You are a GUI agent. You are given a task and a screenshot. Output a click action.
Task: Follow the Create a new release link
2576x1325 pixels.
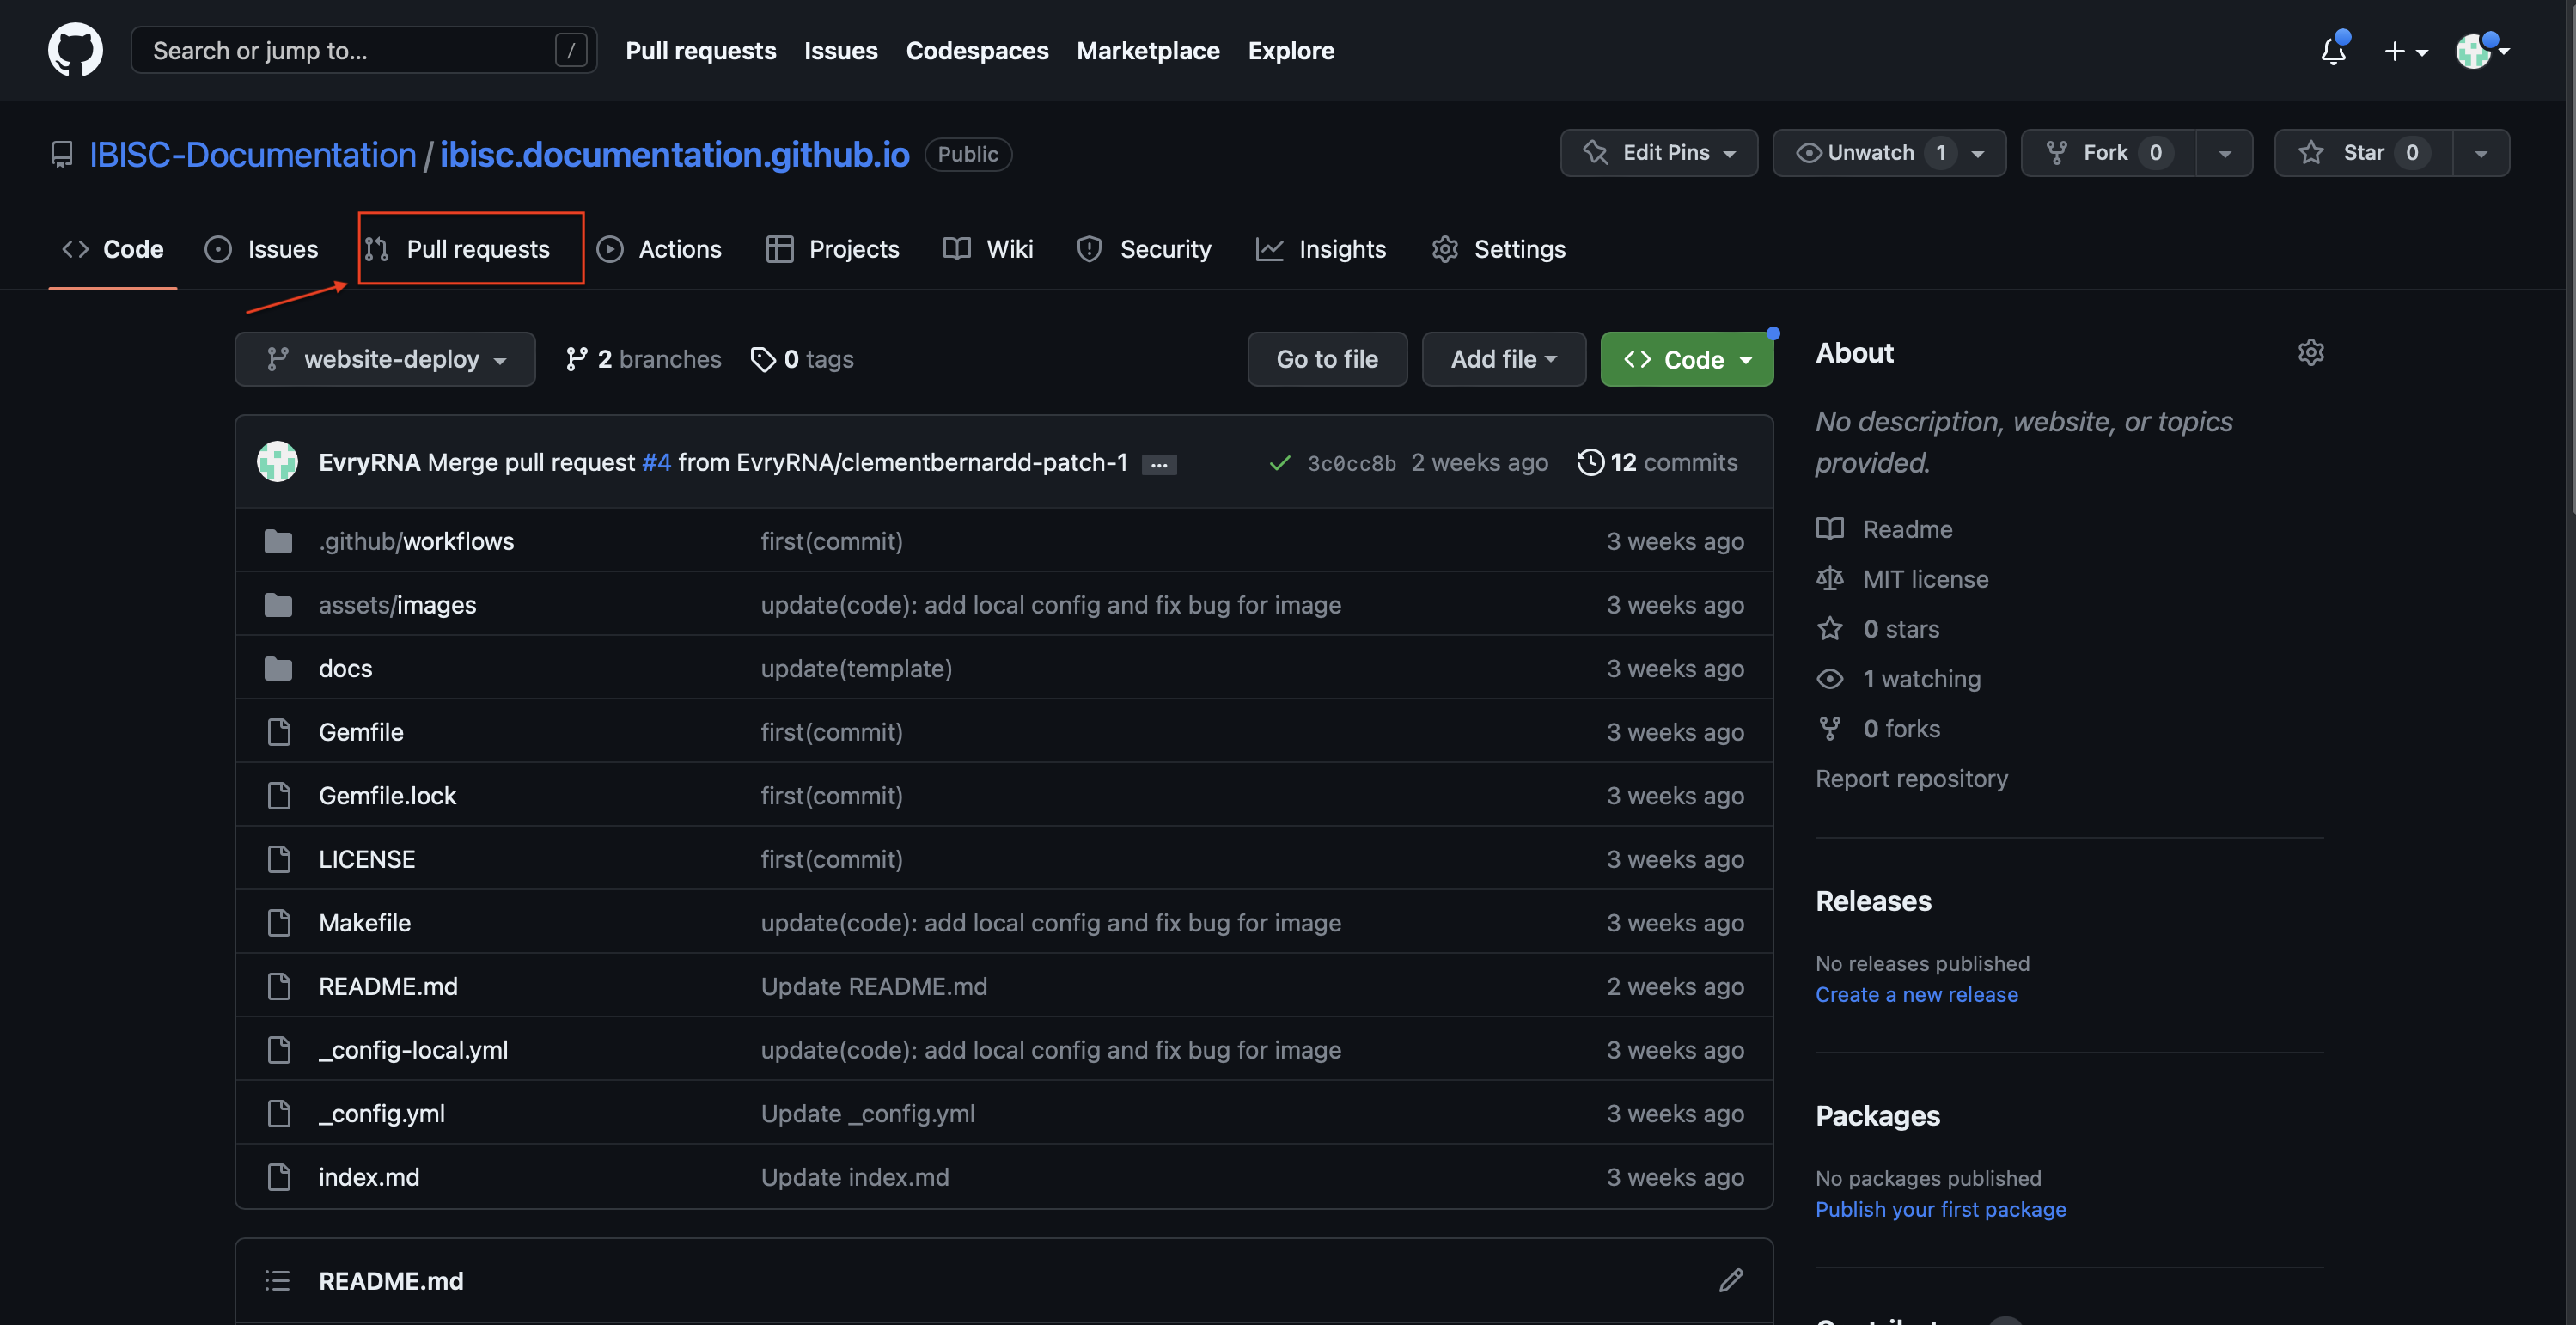click(1916, 994)
